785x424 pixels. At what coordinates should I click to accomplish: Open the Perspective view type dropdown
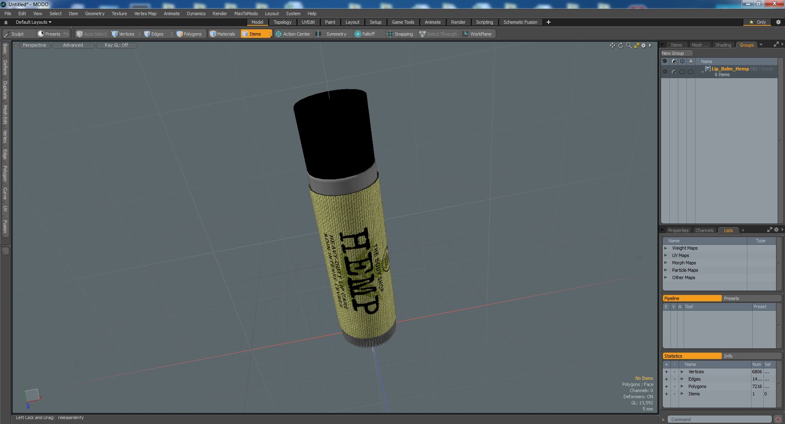pyautogui.click(x=34, y=45)
